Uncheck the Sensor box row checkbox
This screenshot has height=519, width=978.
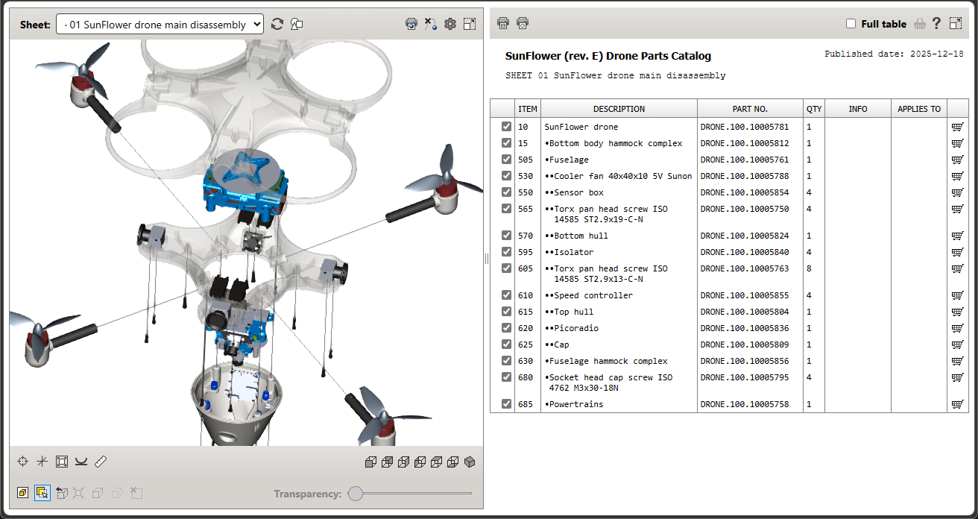(x=507, y=192)
